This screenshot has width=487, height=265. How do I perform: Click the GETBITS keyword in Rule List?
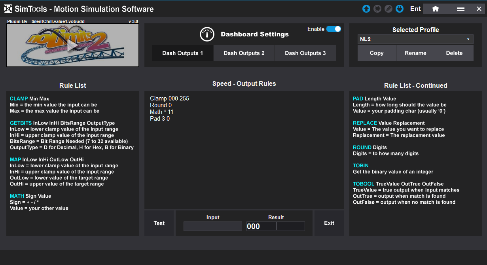tap(21, 123)
